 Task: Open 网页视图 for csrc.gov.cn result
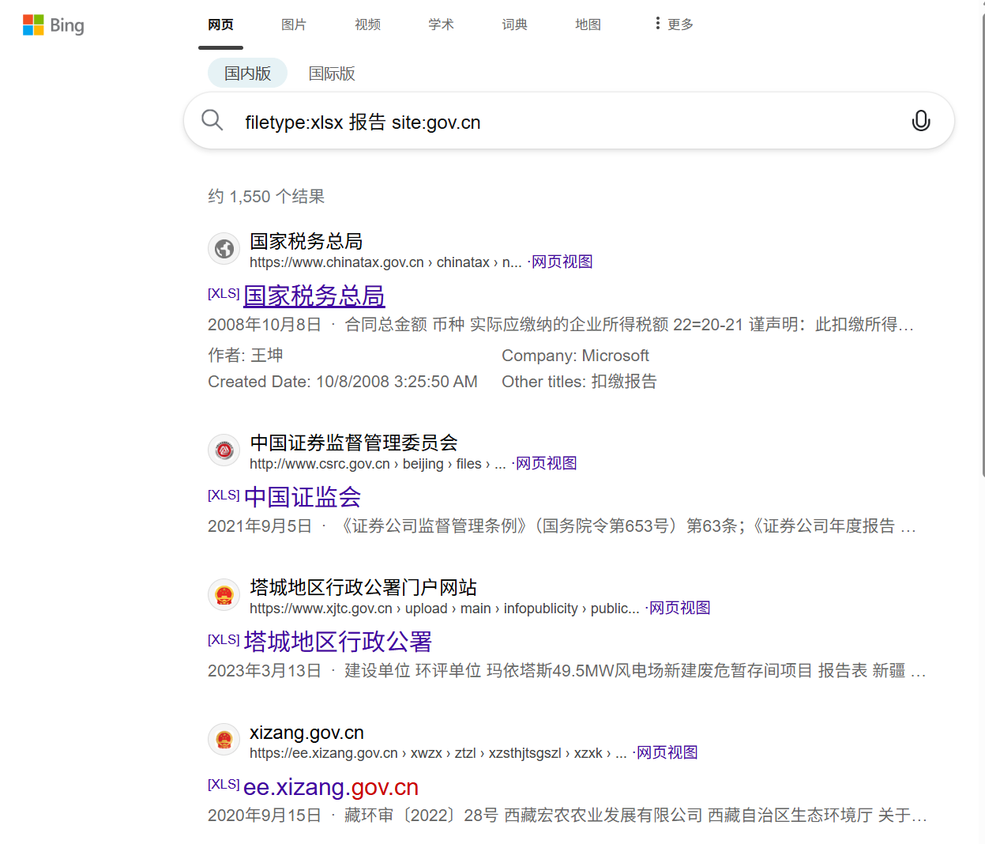pyautogui.click(x=546, y=463)
